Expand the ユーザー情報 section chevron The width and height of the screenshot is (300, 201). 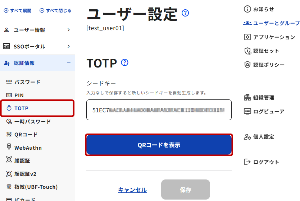tap(69, 30)
